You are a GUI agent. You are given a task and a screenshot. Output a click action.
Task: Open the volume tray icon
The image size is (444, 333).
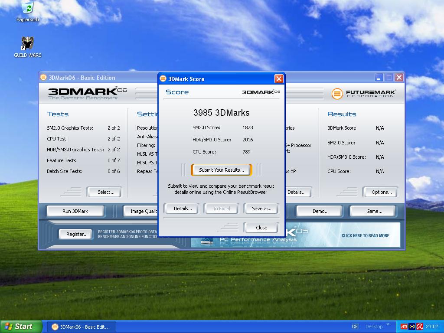[x=412, y=326]
